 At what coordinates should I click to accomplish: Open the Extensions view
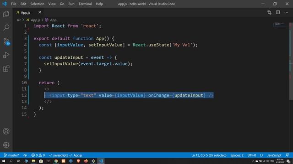[x=6, y=69]
